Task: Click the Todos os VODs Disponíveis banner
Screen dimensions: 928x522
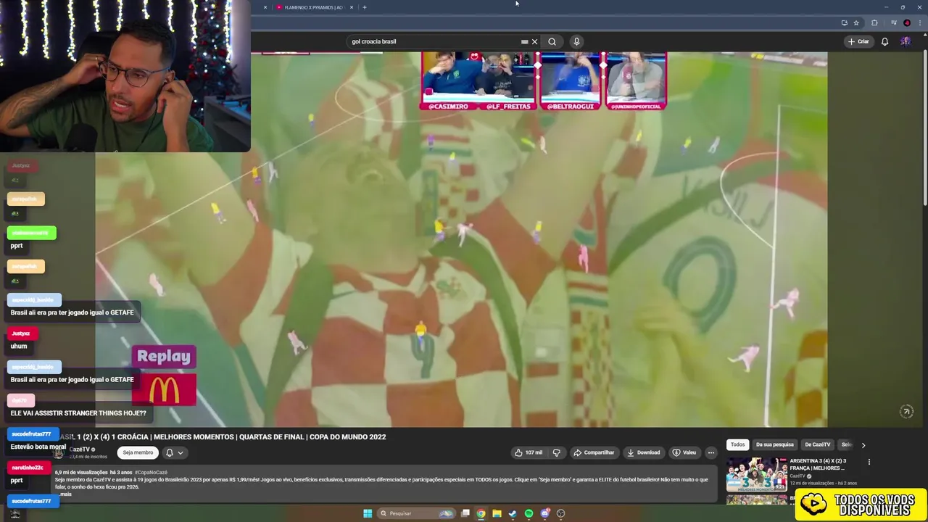Action: point(861,505)
